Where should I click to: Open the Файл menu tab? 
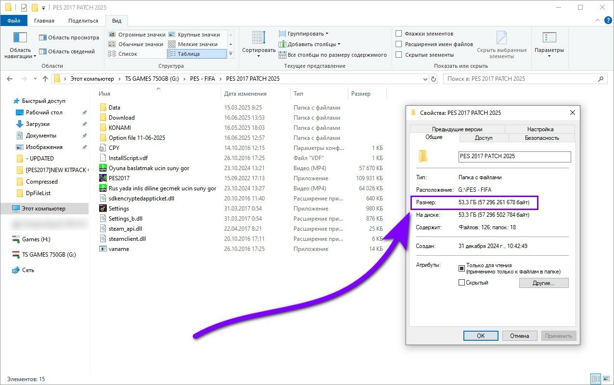pyautogui.click(x=14, y=21)
